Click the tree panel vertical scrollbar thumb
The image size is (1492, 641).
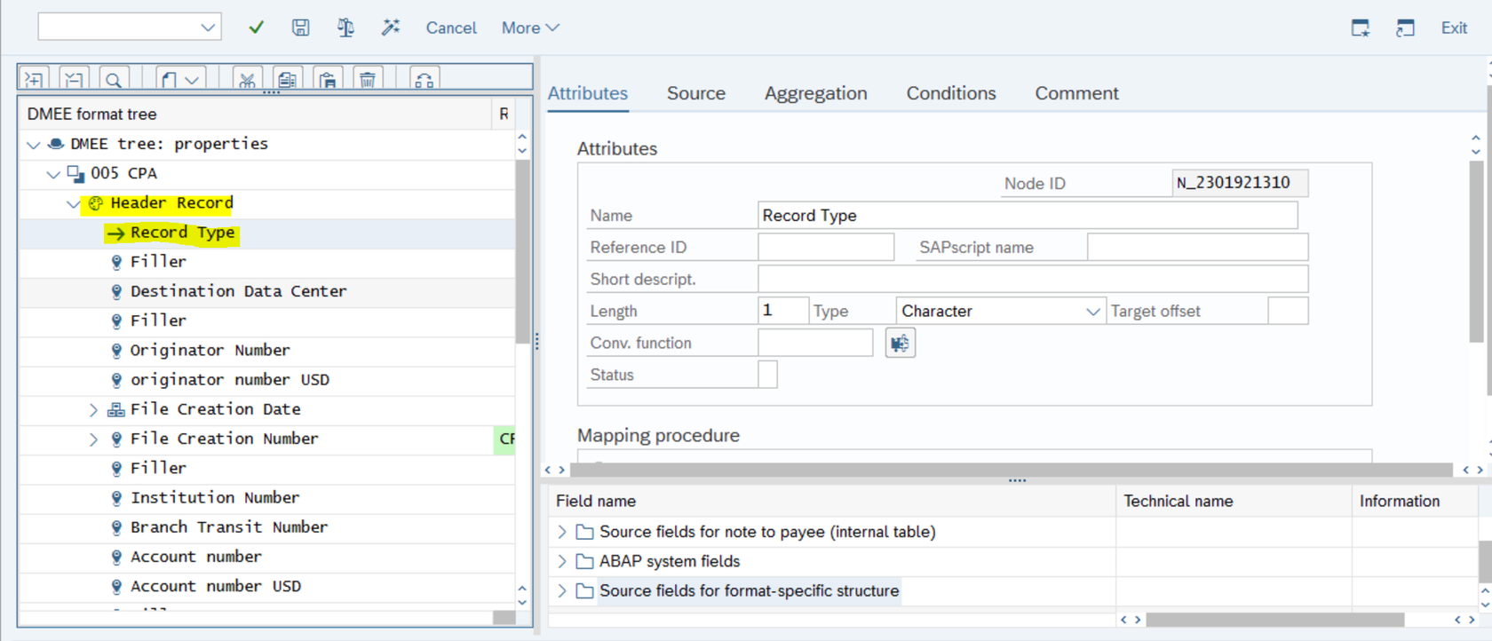click(x=522, y=251)
